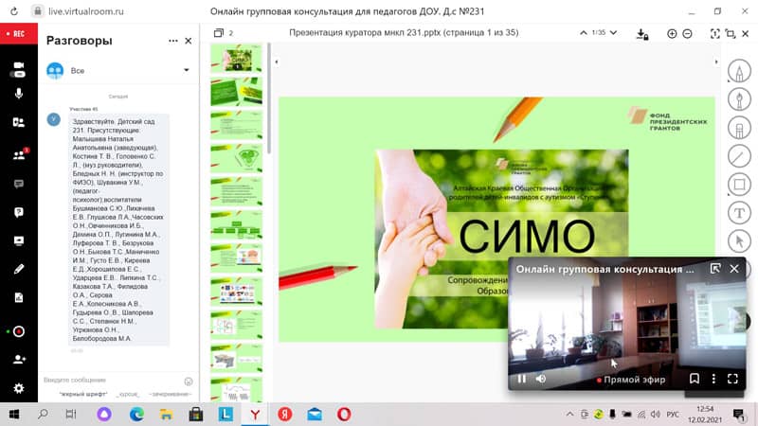Screen dimensions: 758x426
Task: Open Microsoft Edge from the taskbar
Action: click(x=136, y=415)
